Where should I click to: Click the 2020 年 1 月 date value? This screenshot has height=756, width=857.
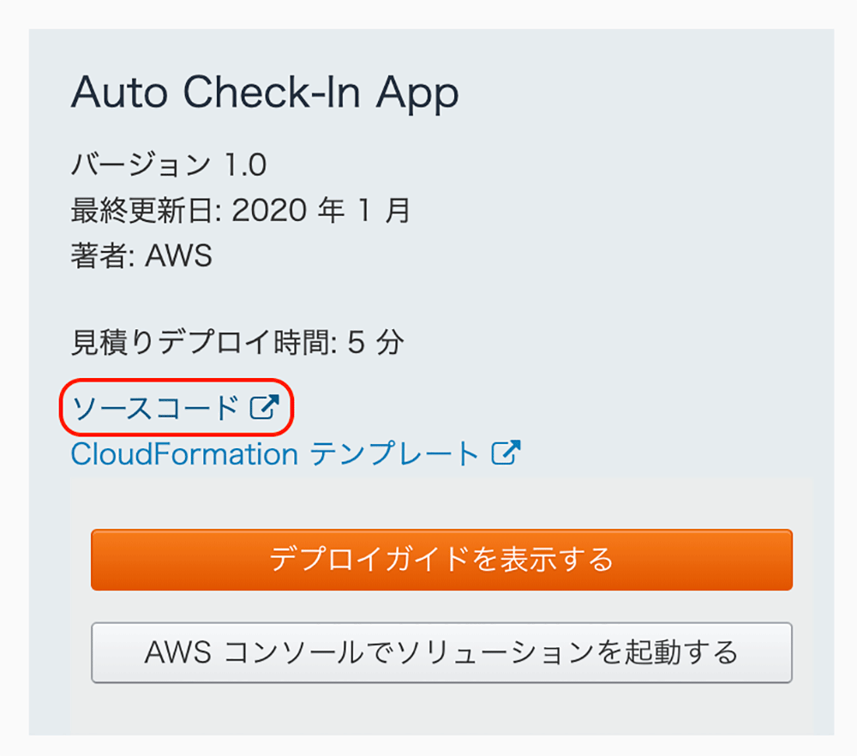[321, 211]
